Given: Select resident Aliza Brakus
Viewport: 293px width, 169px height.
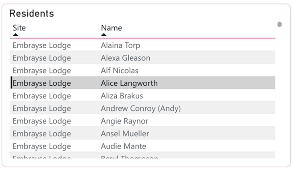Looking at the screenshot, I should (x=122, y=96).
